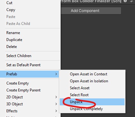This screenshot has width=135, height=117.
Task: Click Unpack Completely in Prefab submenu
Action: point(92,109)
